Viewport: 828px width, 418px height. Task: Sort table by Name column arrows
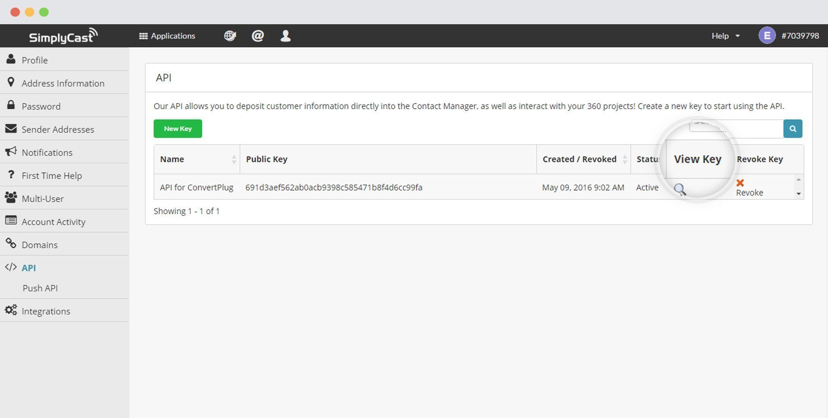(x=234, y=159)
